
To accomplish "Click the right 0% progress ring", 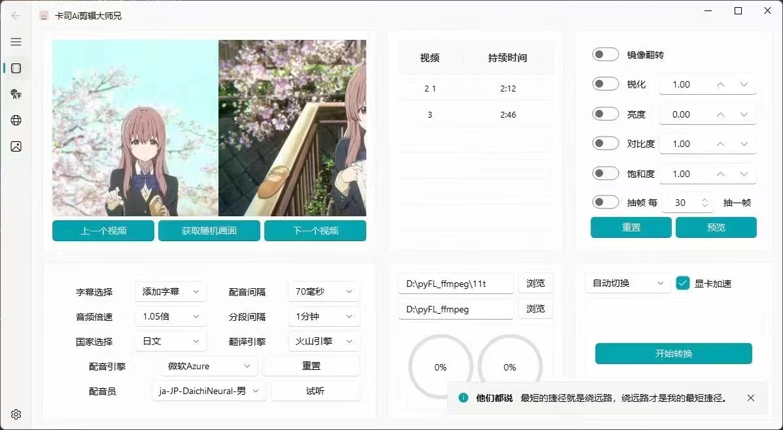I will 510,367.
